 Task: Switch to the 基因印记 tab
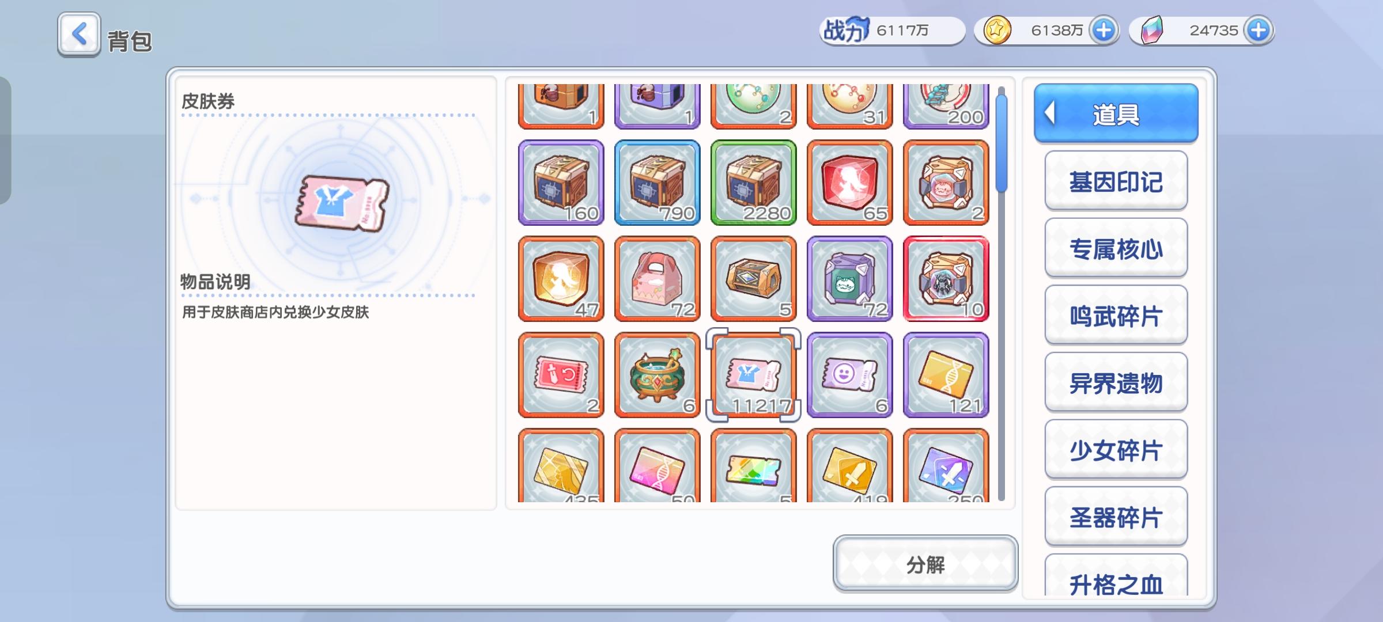click(1116, 181)
